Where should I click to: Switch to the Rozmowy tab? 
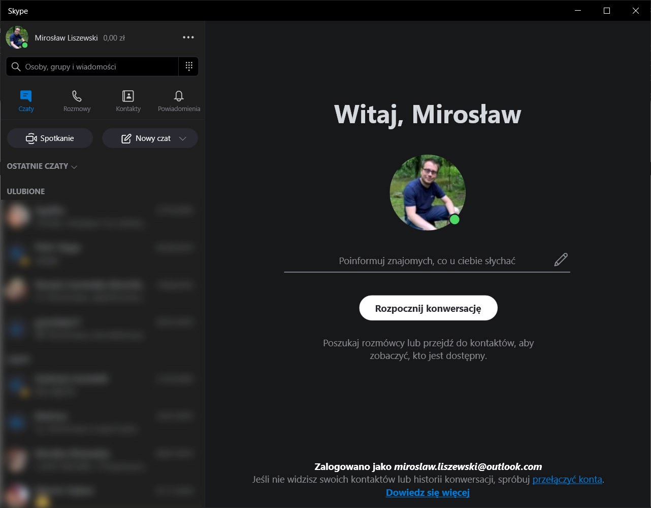[77, 101]
